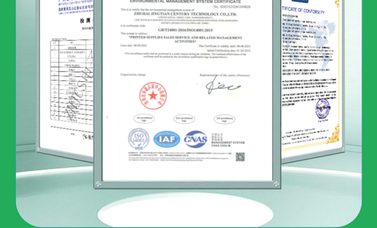Screen dimensions: 377x228
Task: Click the purple round stamp on right certificate
Action: tap(323, 109)
